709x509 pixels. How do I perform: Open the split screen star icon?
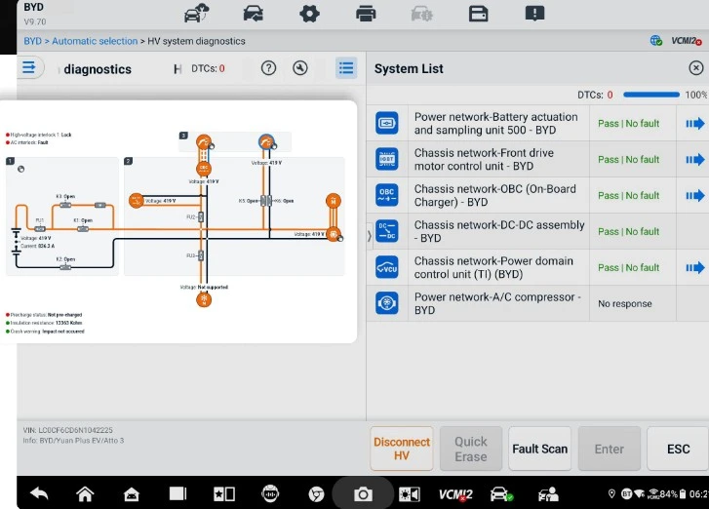(x=224, y=494)
